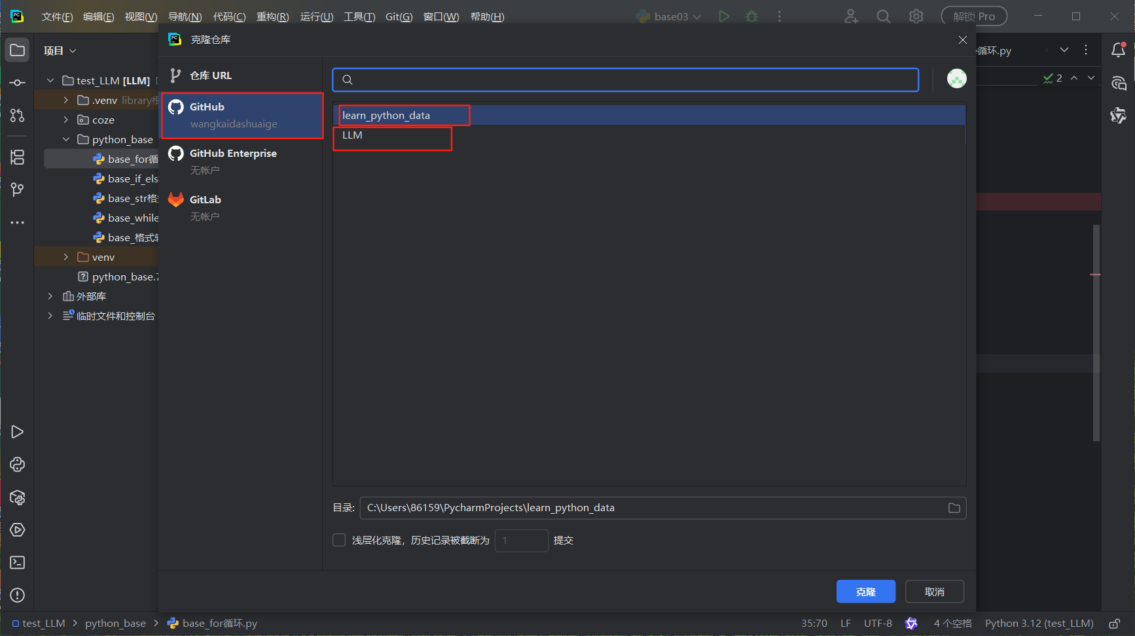1135x636 pixels.
Task: Open the Git(G) menu
Action: coord(399,16)
